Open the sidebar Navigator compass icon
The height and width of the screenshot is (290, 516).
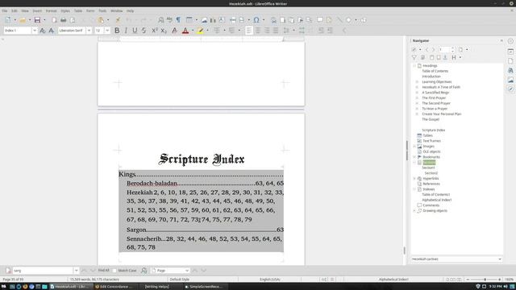point(510,89)
